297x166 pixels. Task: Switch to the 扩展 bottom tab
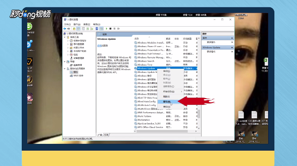pos(100,135)
